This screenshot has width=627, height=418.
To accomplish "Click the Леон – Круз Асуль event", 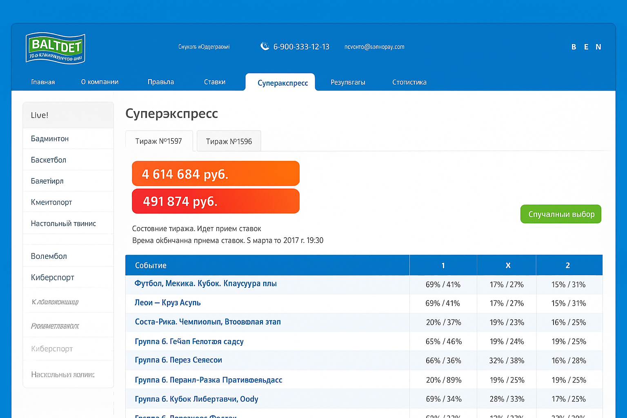I will point(168,303).
